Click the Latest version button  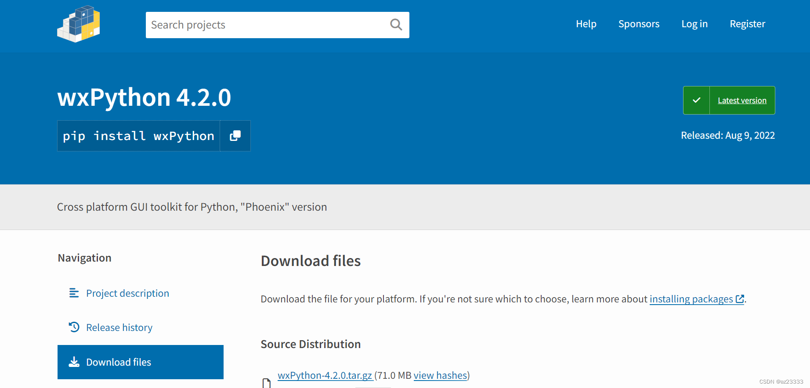(x=729, y=101)
